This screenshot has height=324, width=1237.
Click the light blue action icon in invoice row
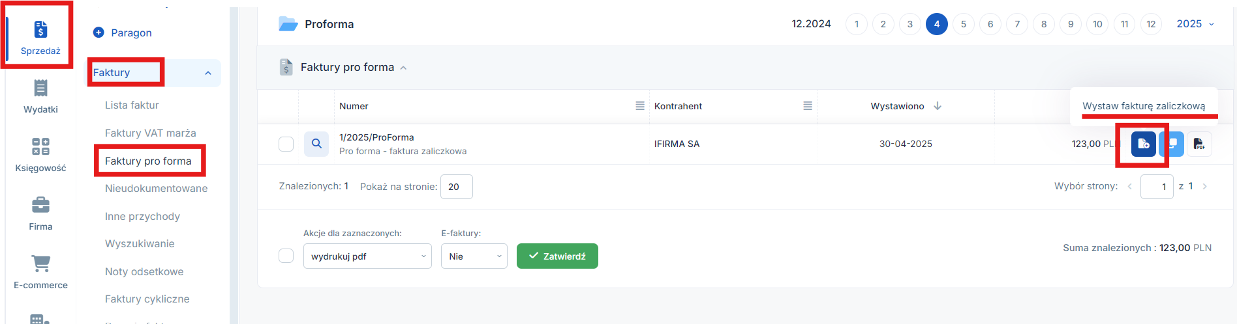click(x=1172, y=144)
